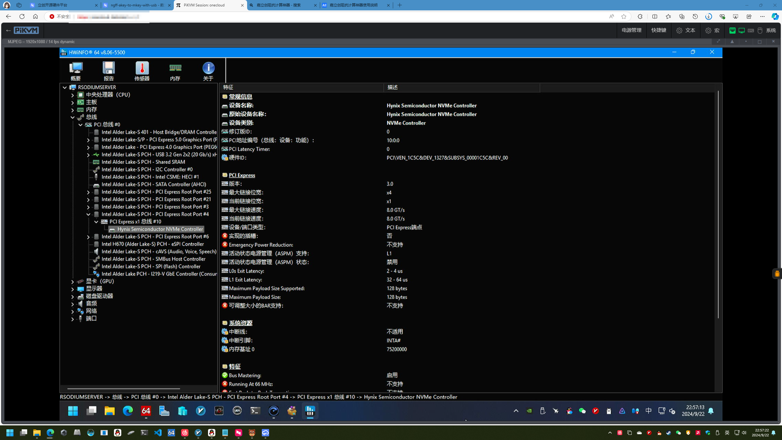Click the PiKVM logo back button
The height and width of the screenshot is (440, 782).
coord(22,30)
